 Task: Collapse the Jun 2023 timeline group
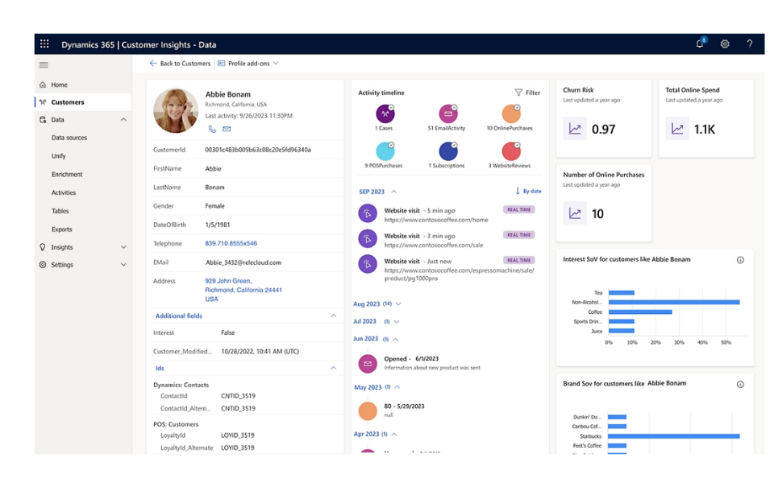[x=395, y=339]
